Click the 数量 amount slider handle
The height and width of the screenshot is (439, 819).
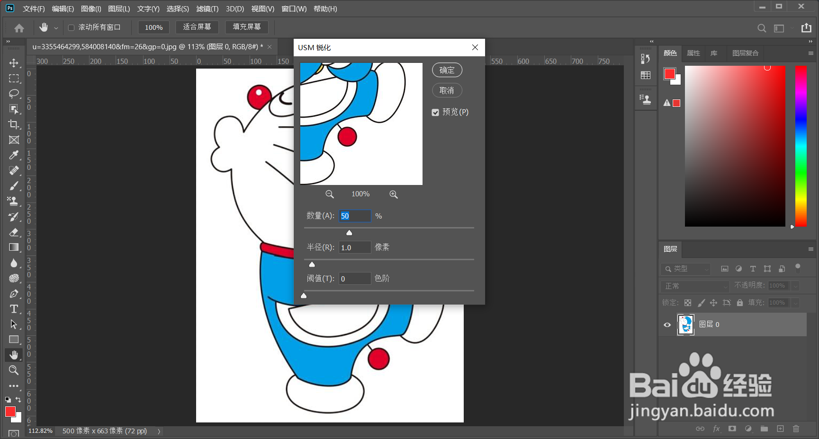(x=349, y=232)
